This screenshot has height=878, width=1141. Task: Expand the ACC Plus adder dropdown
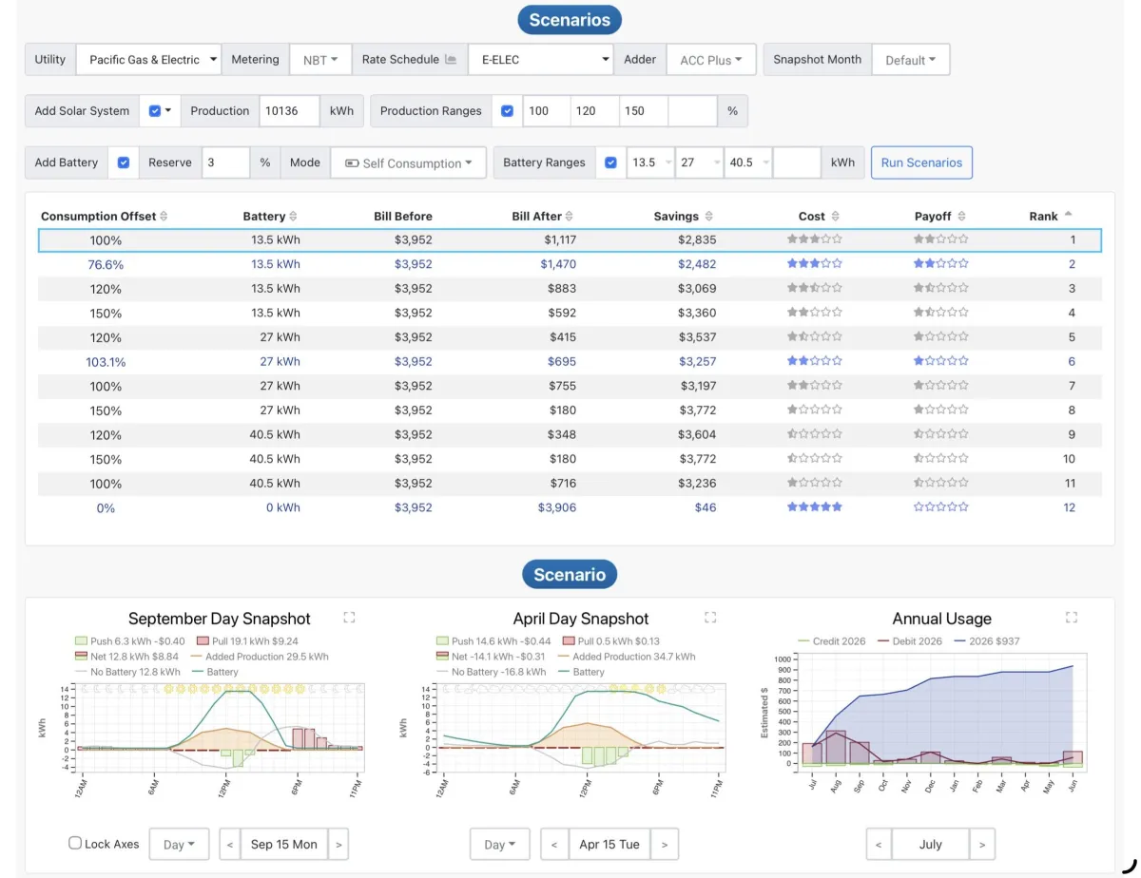(x=710, y=60)
